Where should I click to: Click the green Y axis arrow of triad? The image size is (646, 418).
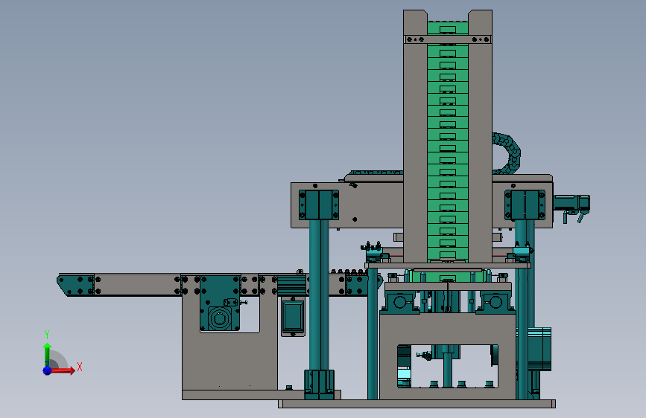point(47,355)
